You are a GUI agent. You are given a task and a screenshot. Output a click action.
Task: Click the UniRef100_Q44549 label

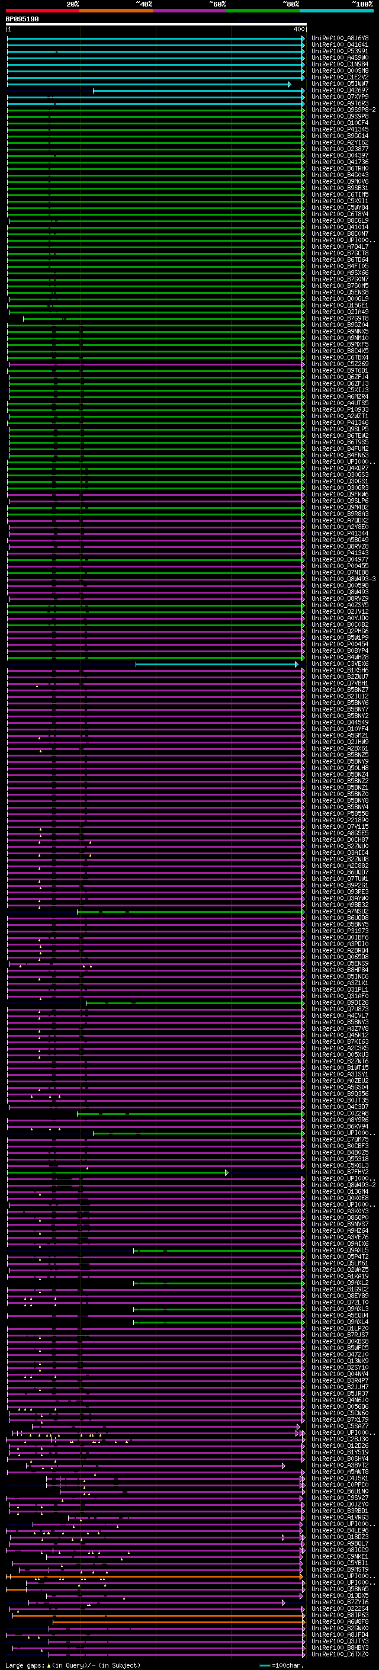pos(339,722)
